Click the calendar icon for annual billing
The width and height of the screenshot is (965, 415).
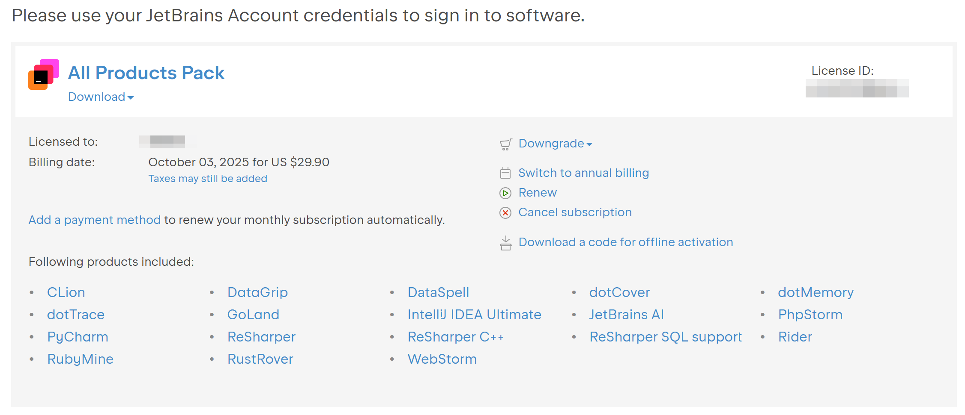coord(505,173)
